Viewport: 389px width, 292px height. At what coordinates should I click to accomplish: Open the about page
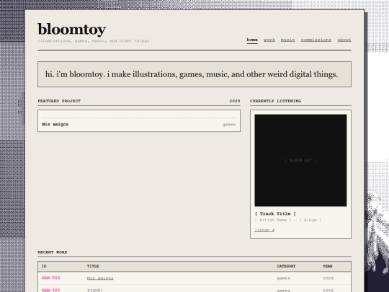pos(344,40)
